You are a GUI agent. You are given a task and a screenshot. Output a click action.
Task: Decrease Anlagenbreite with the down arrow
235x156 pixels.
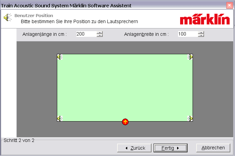(x=201, y=35)
